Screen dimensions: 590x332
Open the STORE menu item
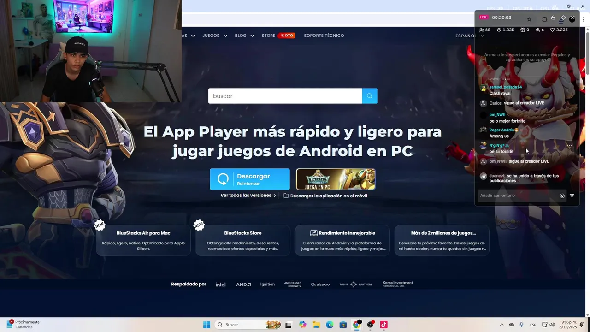click(x=268, y=36)
